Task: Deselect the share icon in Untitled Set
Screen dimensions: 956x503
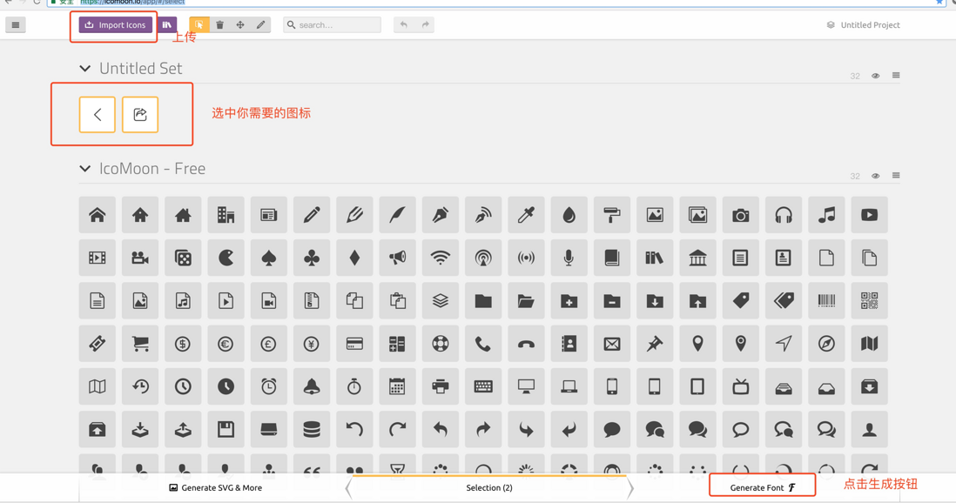Action: click(x=140, y=114)
